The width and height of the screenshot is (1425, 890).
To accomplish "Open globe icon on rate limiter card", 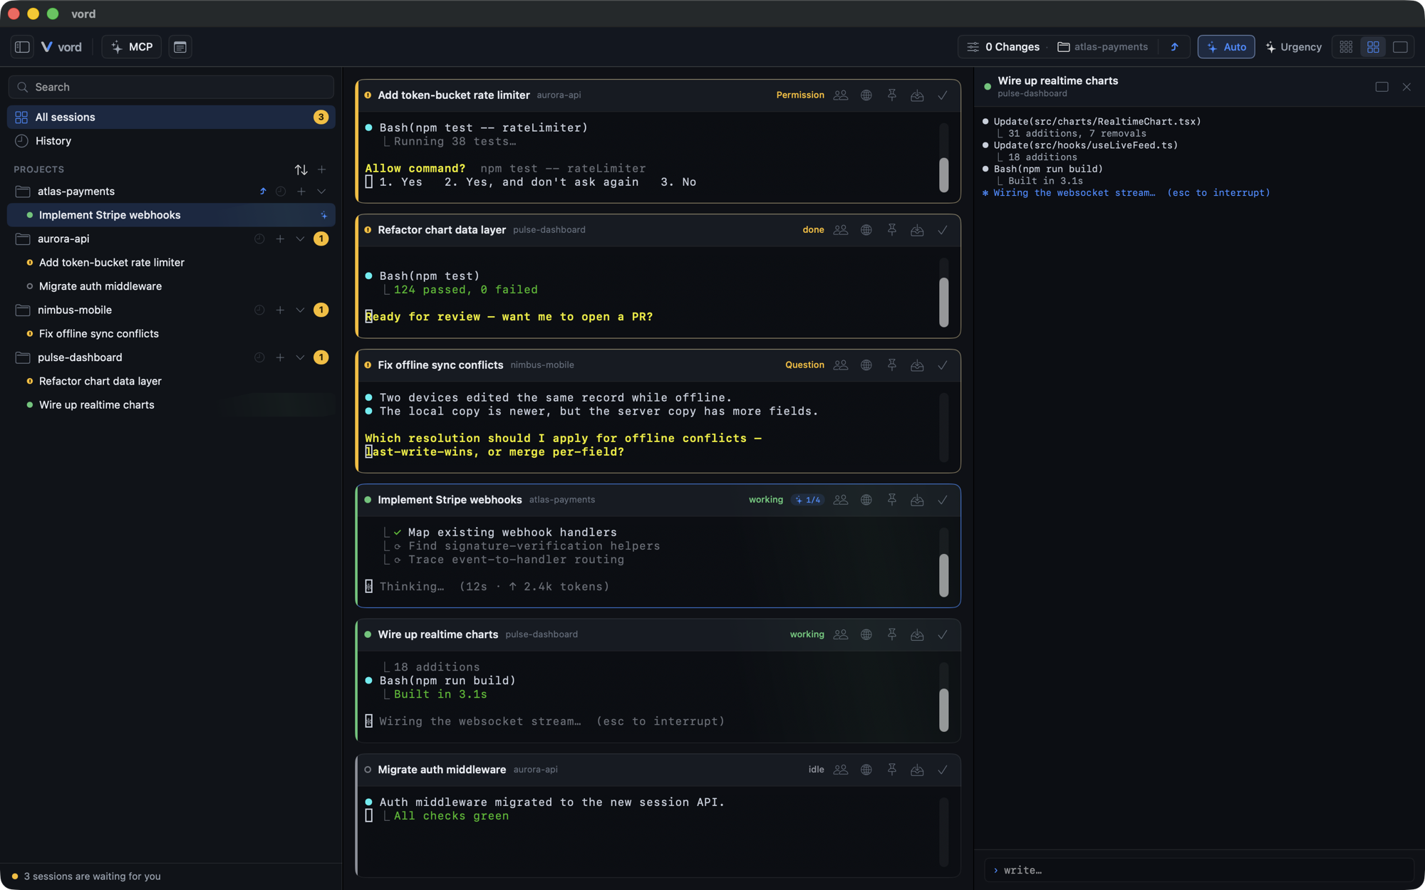I will (x=866, y=95).
